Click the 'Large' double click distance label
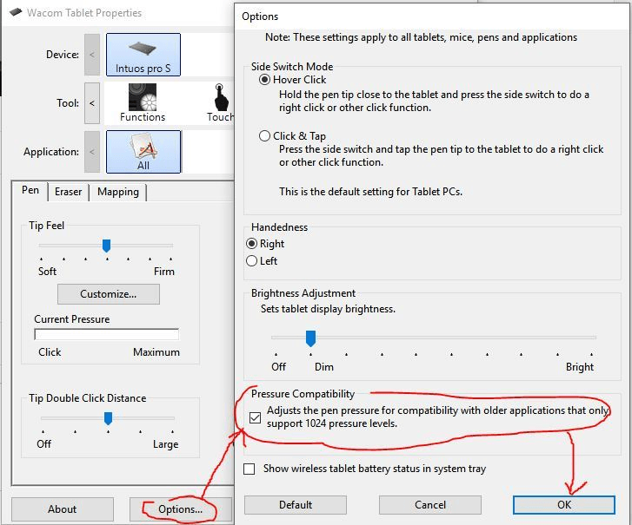 pos(165,444)
